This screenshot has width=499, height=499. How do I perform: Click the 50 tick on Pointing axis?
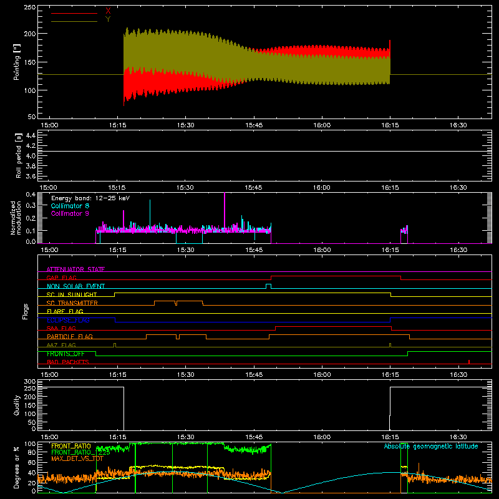(x=32, y=117)
